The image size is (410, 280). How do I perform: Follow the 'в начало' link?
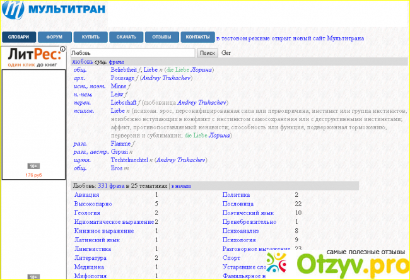(181, 186)
